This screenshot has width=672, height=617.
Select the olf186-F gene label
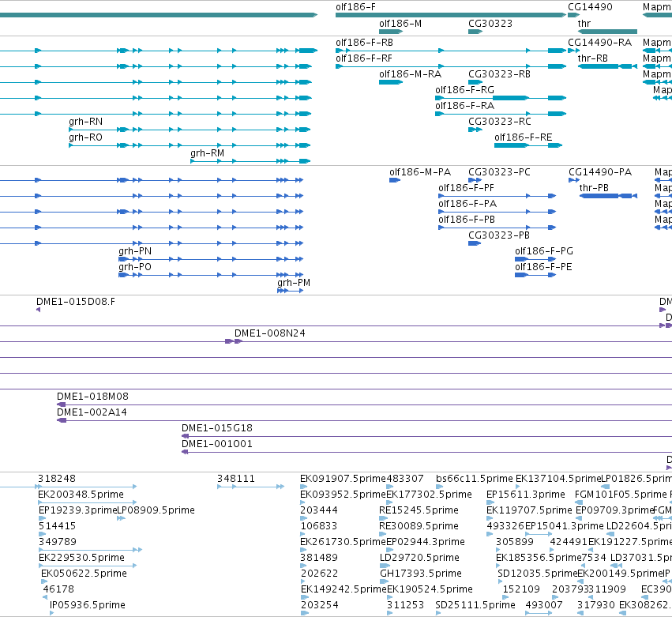click(x=355, y=7)
